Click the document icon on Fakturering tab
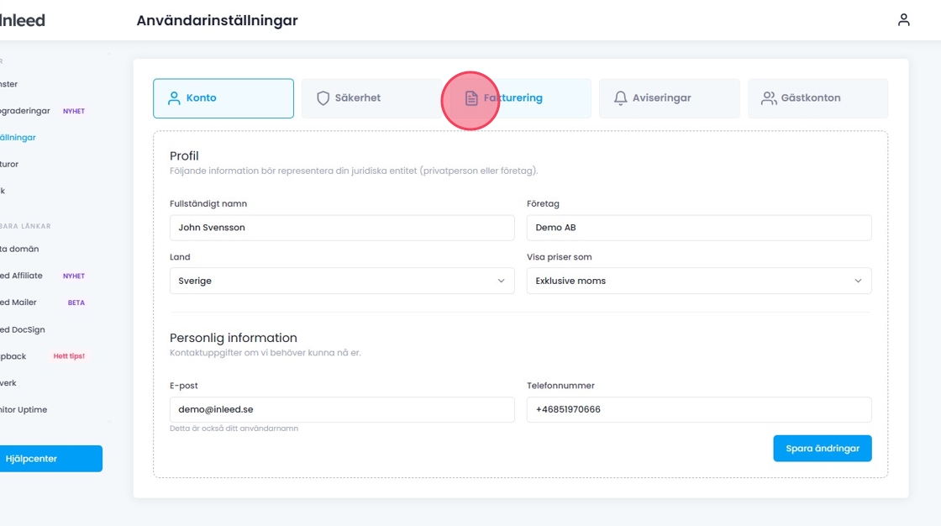 click(471, 98)
